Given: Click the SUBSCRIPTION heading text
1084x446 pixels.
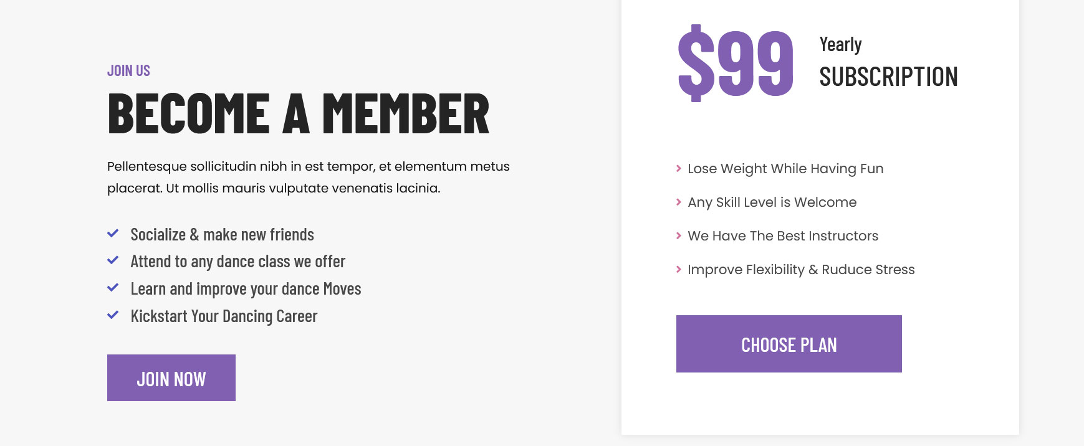Looking at the screenshot, I should (888, 77).
